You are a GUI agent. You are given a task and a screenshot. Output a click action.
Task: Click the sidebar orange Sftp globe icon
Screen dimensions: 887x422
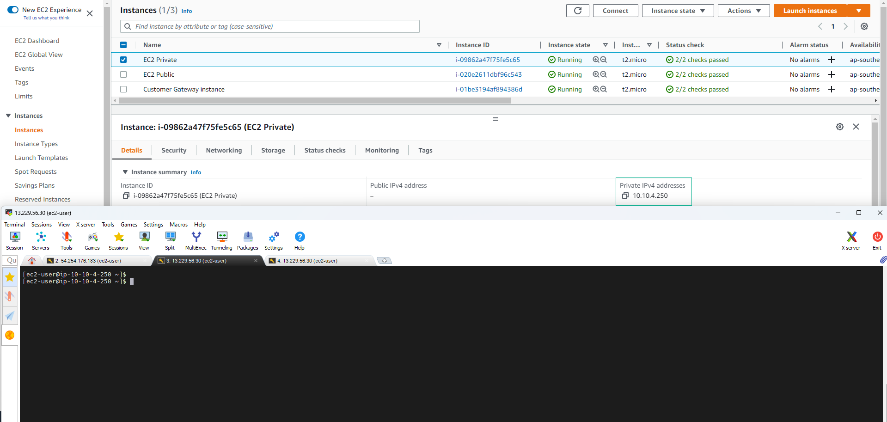[10, 335]
